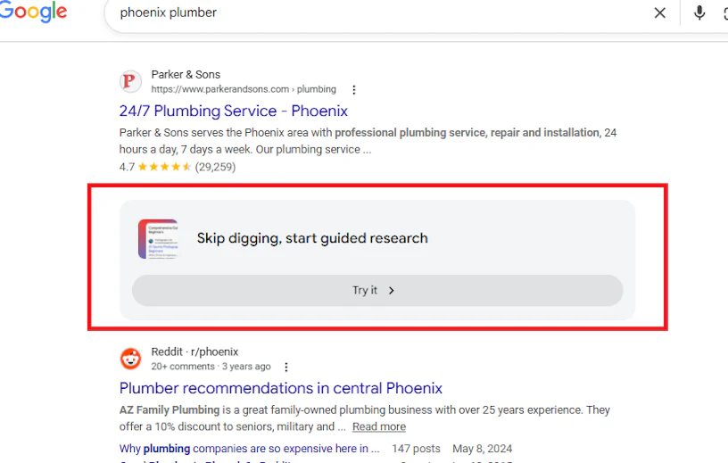Image resolution: width=728 pixels, height=463 pixels.
Task: Open the three-dot menu for the Reddit result
Action: click(x=286, y=367)
